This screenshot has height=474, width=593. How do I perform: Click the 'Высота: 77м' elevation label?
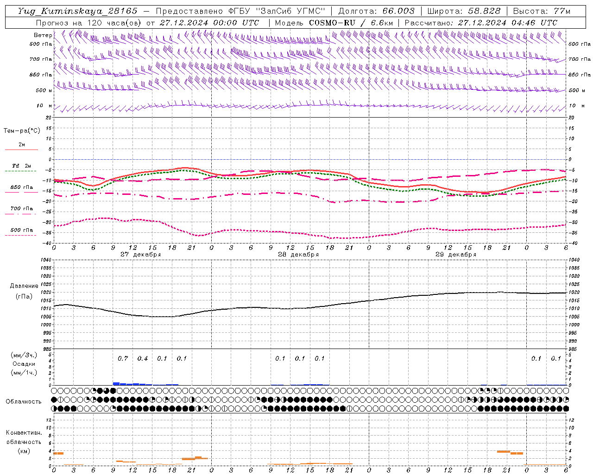coord(542,11)
